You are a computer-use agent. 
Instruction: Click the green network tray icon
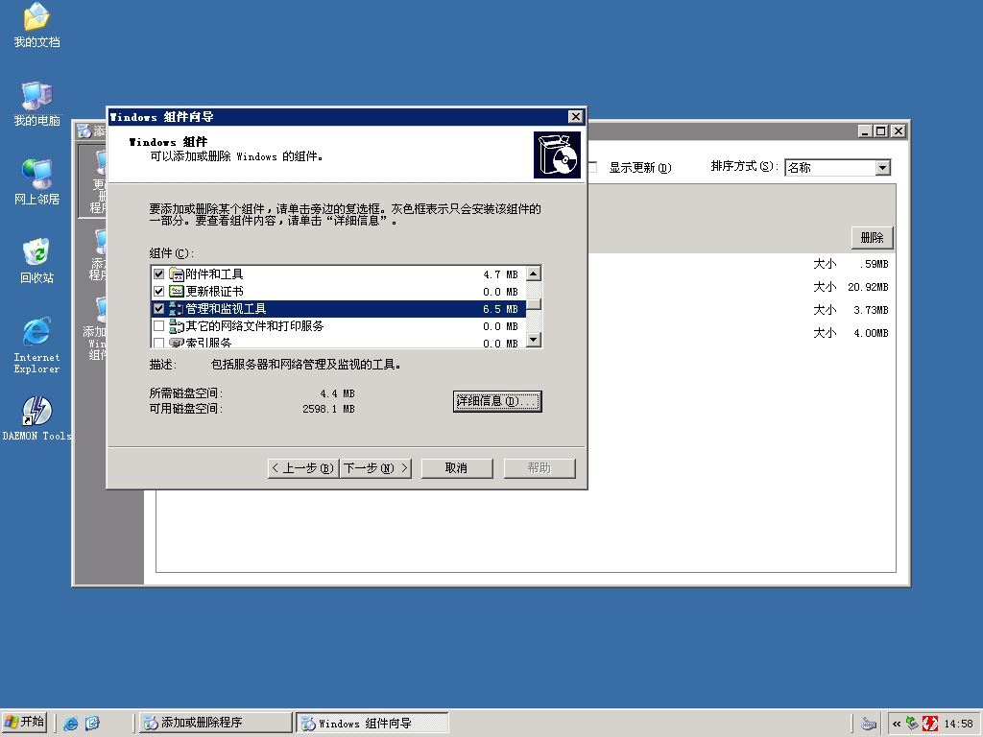click(913, 724)
